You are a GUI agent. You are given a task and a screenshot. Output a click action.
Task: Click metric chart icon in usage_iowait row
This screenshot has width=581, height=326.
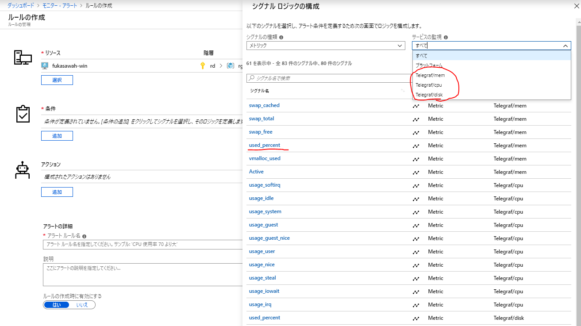coord(416,291)
